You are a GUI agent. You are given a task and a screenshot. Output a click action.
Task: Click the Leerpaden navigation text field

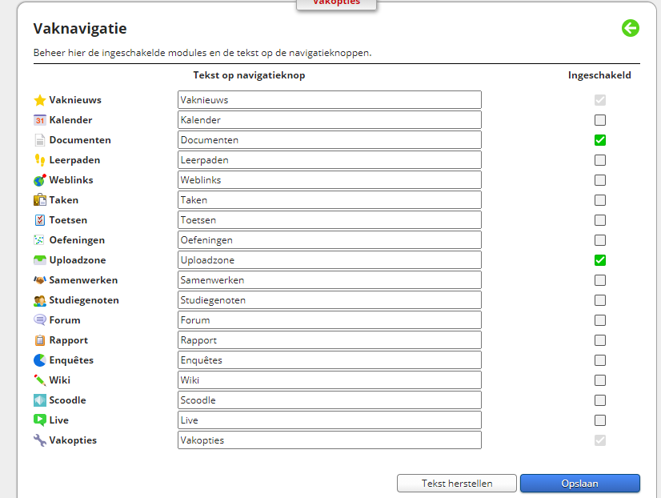coord(329,160)
